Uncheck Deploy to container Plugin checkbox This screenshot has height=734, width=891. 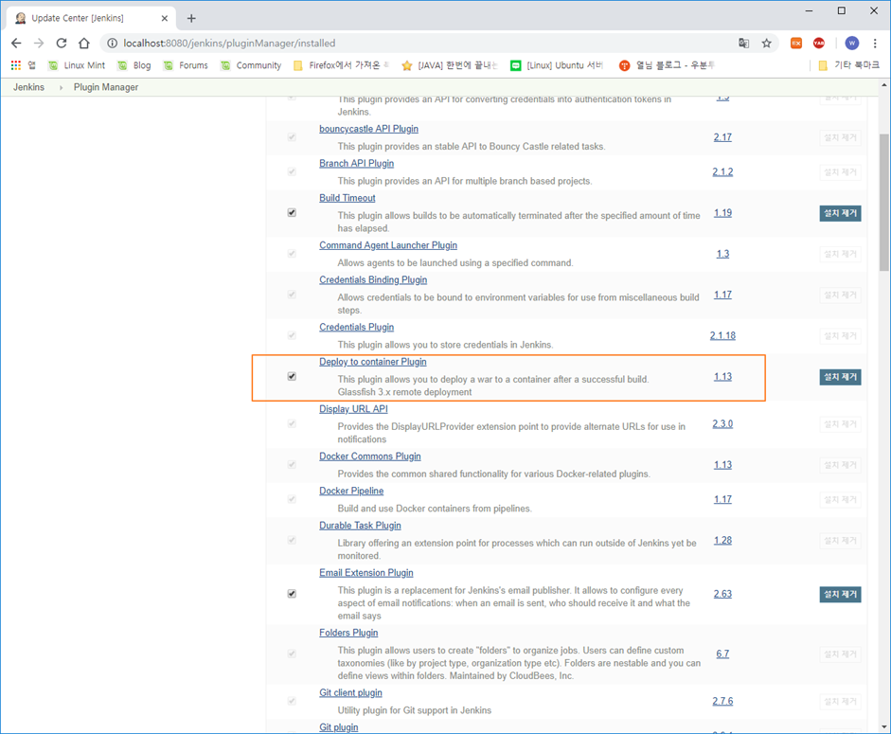coord(292,376)
